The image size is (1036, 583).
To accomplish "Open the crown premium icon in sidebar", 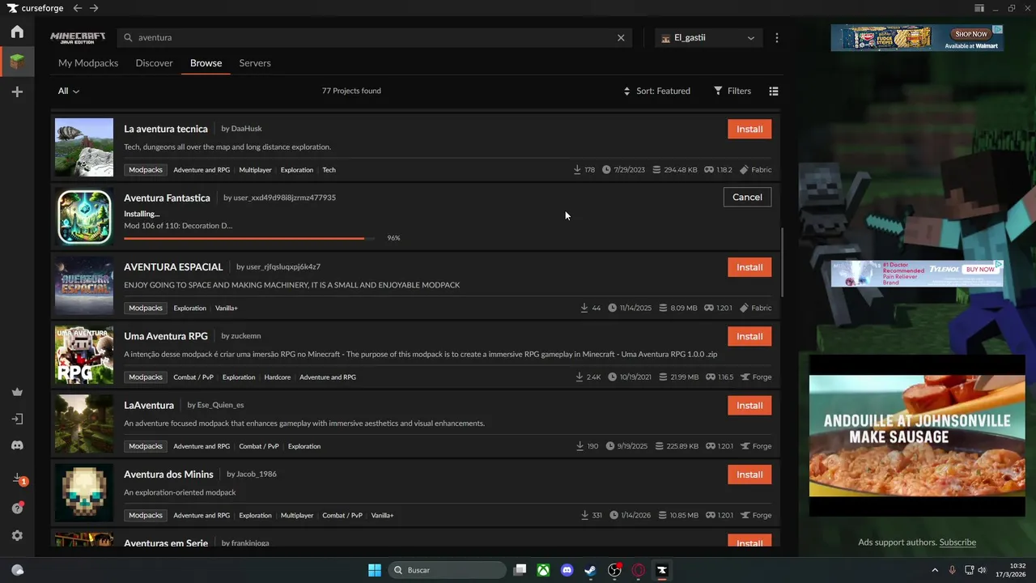I will [x=17, y=392].
